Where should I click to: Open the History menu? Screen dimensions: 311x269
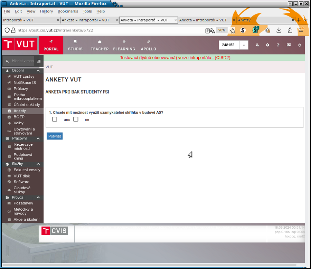(x=46, y=11)
